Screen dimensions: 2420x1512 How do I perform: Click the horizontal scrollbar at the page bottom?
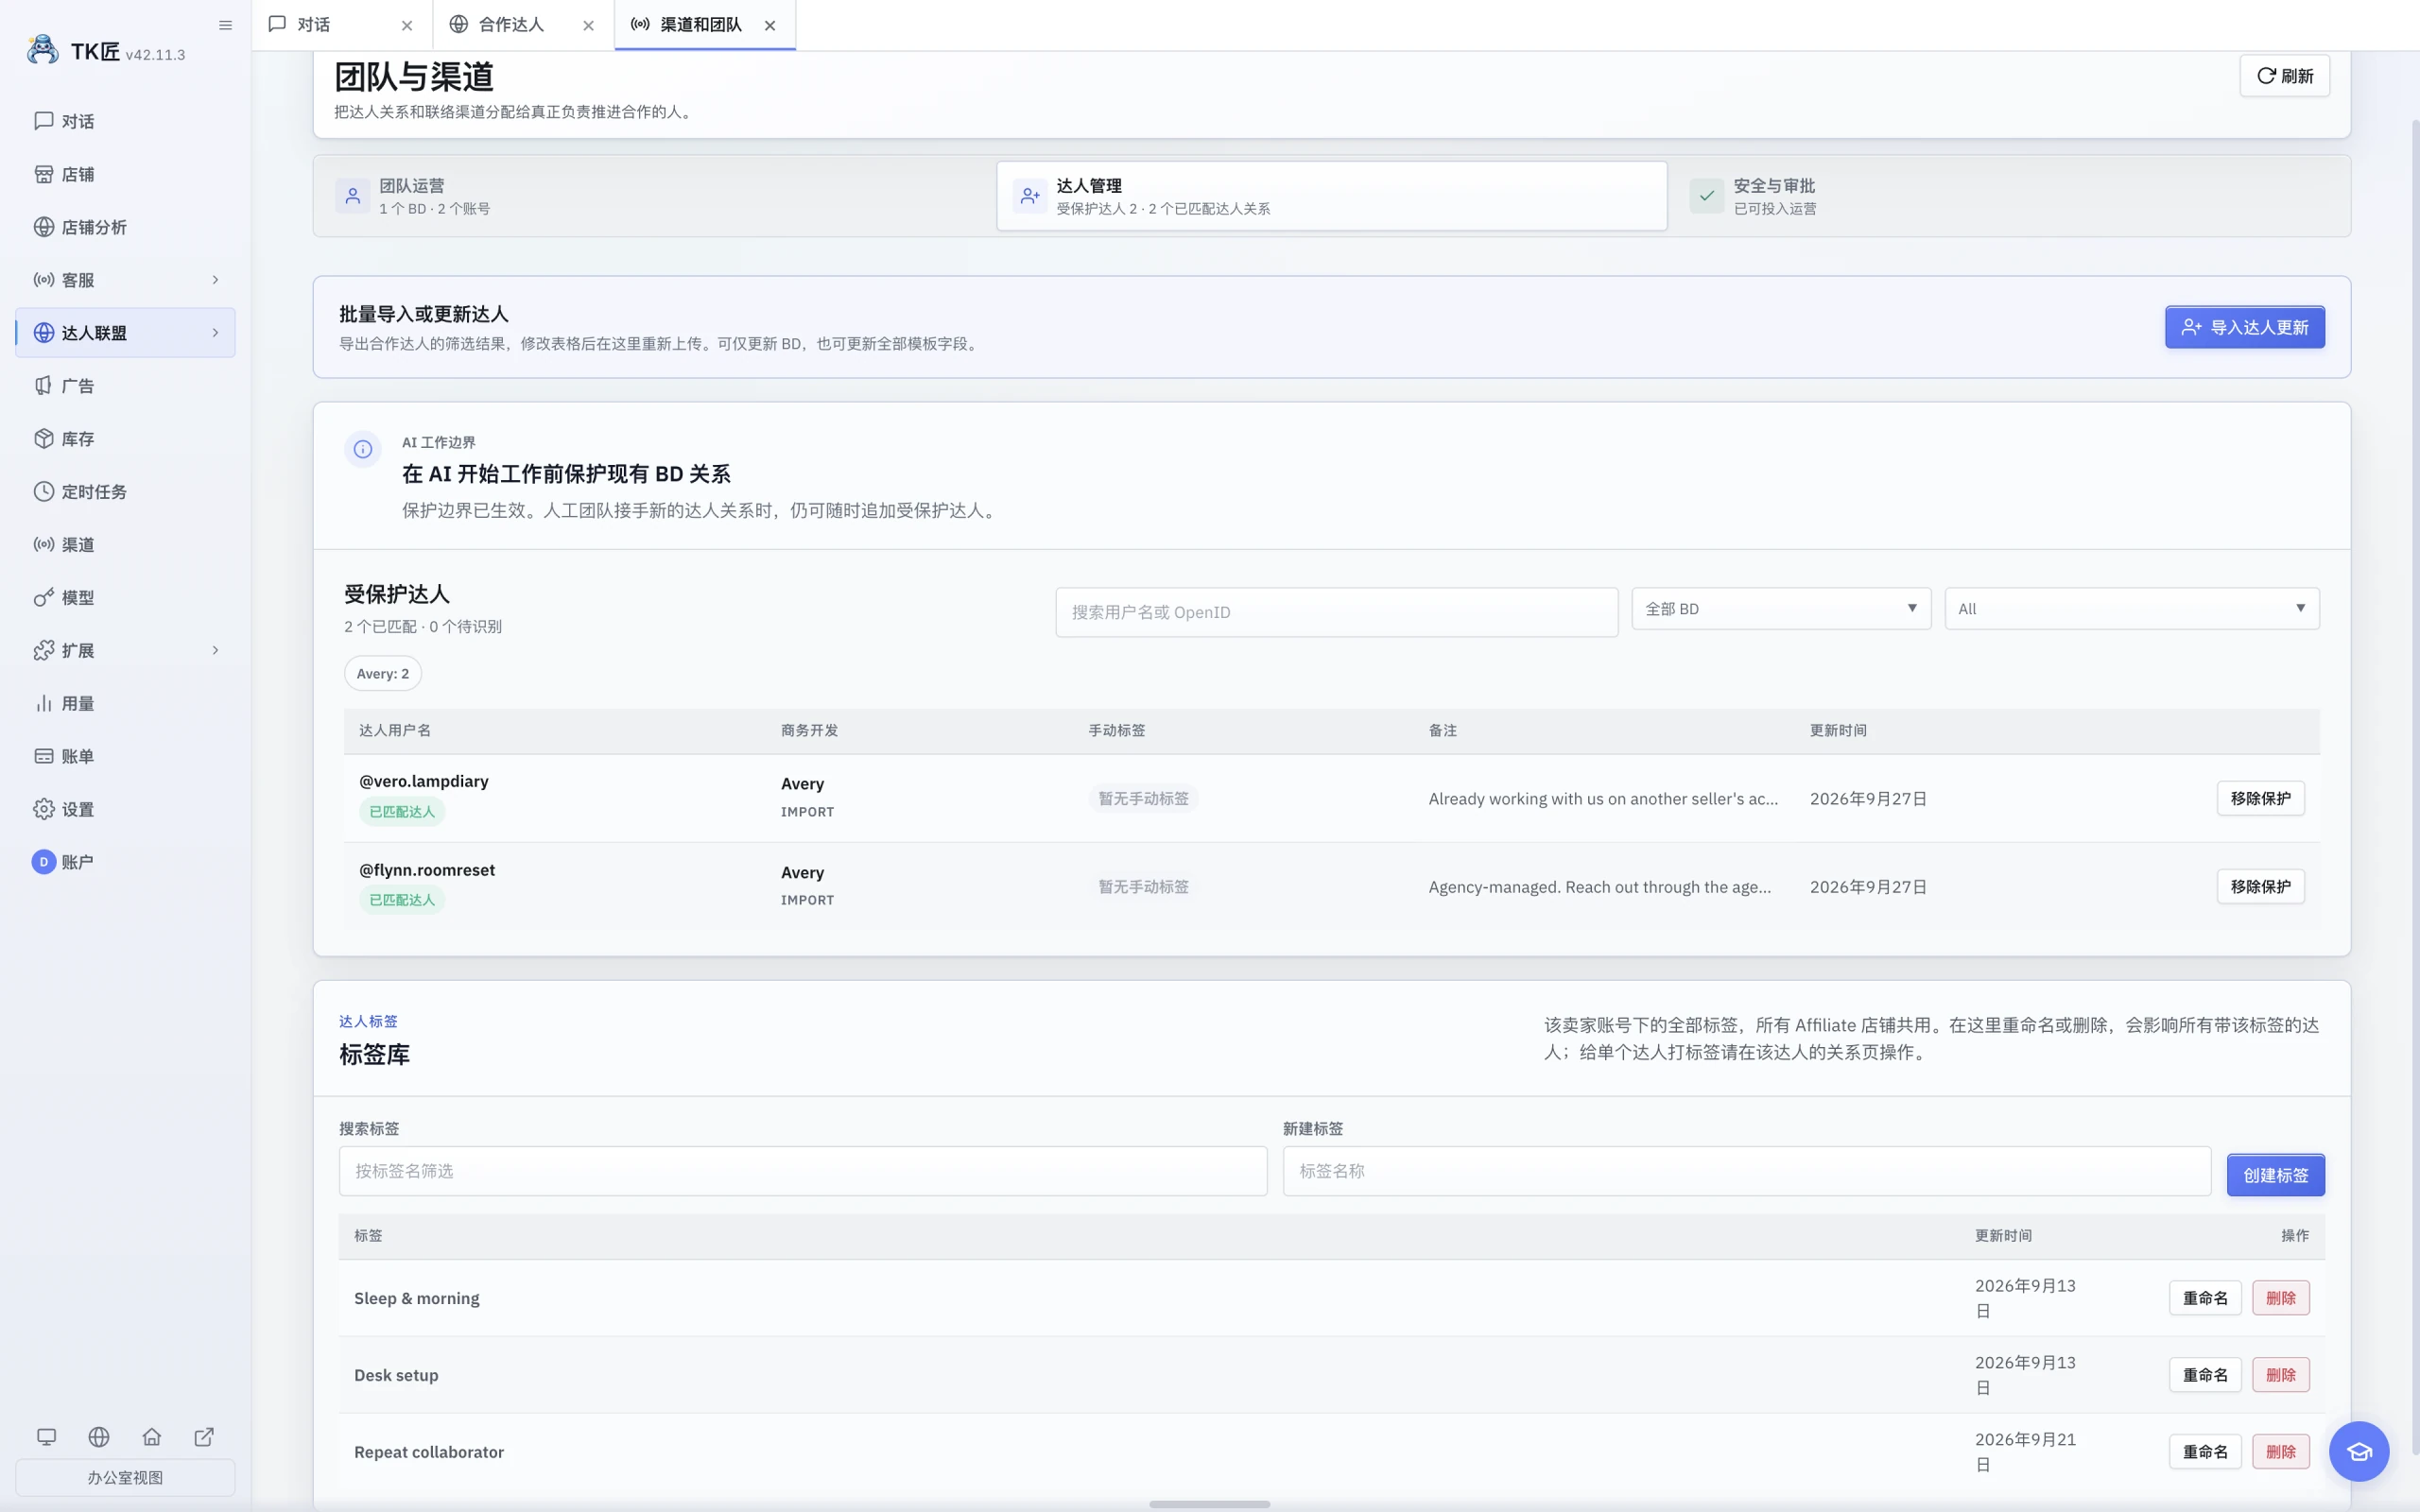(1210, 1504)
